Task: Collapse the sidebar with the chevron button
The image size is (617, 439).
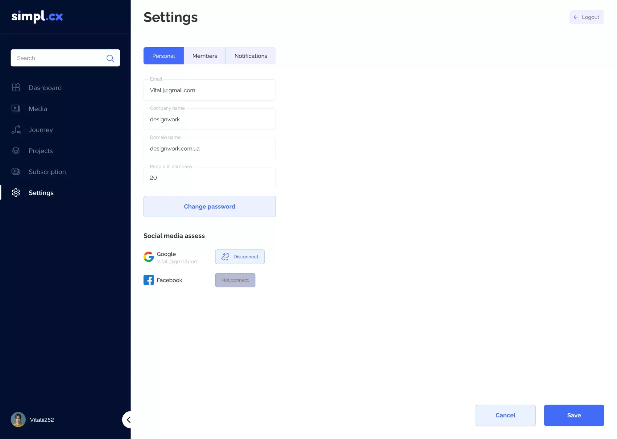Action: [129, 420]
